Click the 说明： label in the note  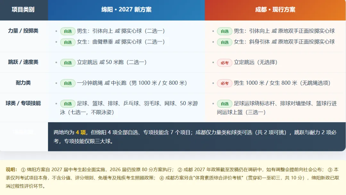[12, 170]
